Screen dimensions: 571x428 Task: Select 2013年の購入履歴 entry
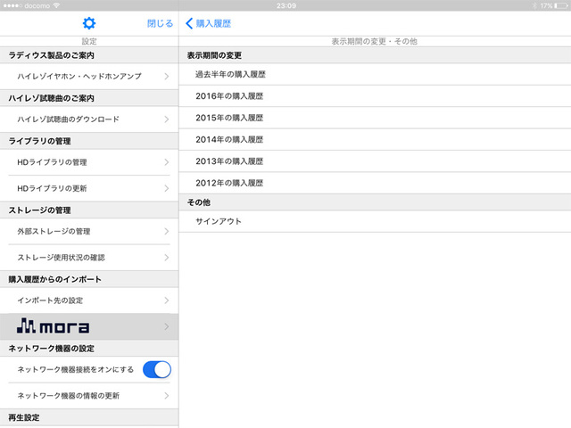[x=375, y=161]
